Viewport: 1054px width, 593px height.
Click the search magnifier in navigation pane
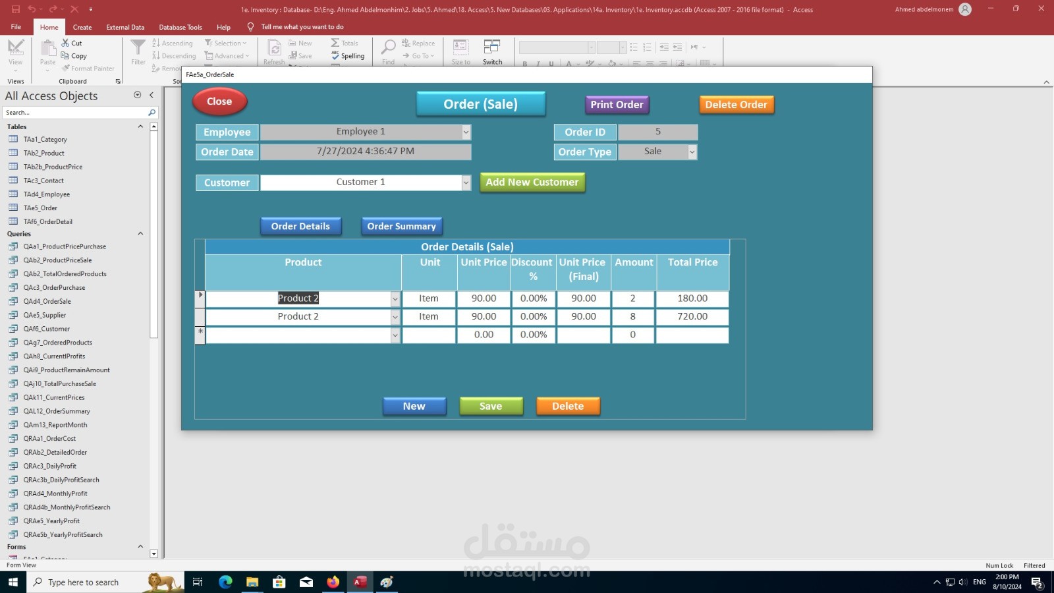[152, 113]
